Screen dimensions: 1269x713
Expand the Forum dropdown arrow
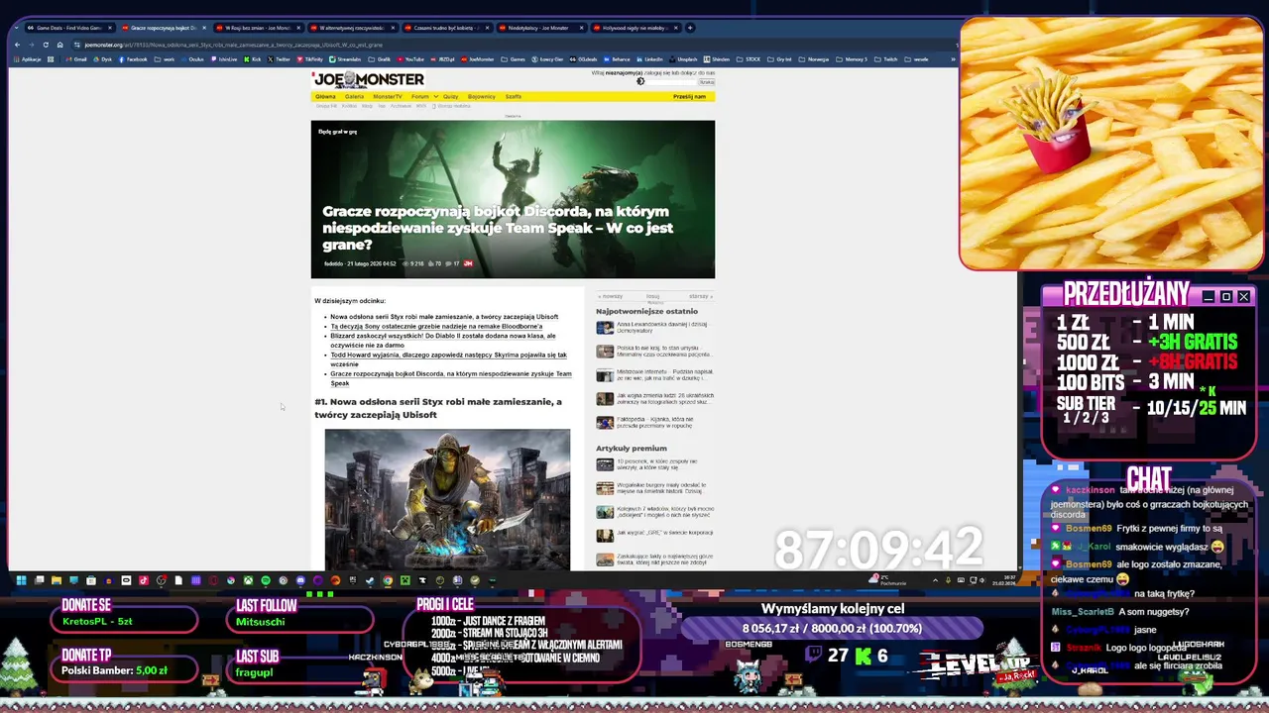point(436,96)
